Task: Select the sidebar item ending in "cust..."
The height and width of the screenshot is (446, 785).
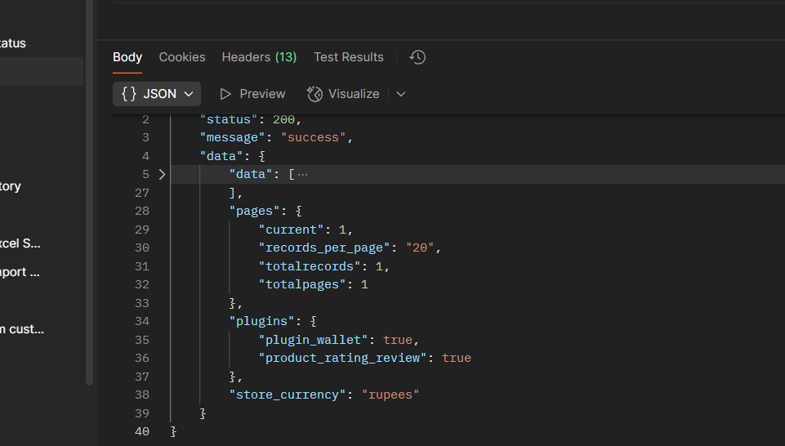Action: 22,329
